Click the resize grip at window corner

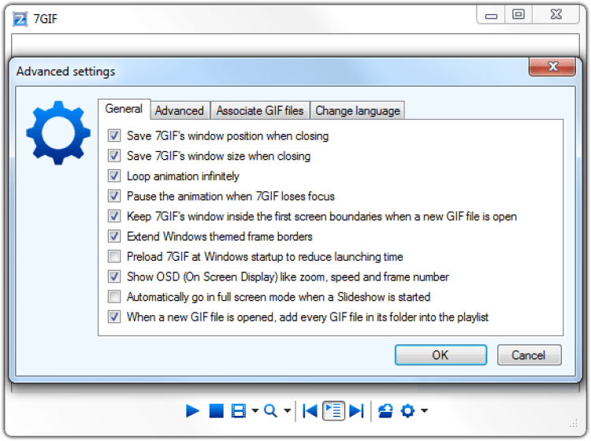coord(574,424)
